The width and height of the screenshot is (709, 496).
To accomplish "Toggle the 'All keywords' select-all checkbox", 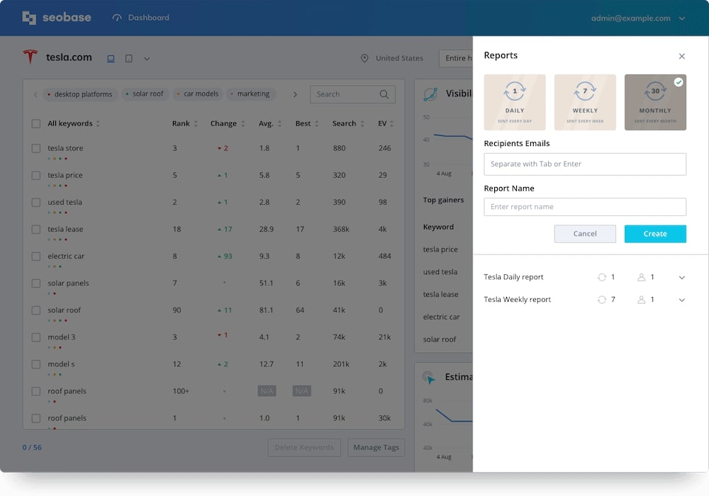I will click(36, 124).
